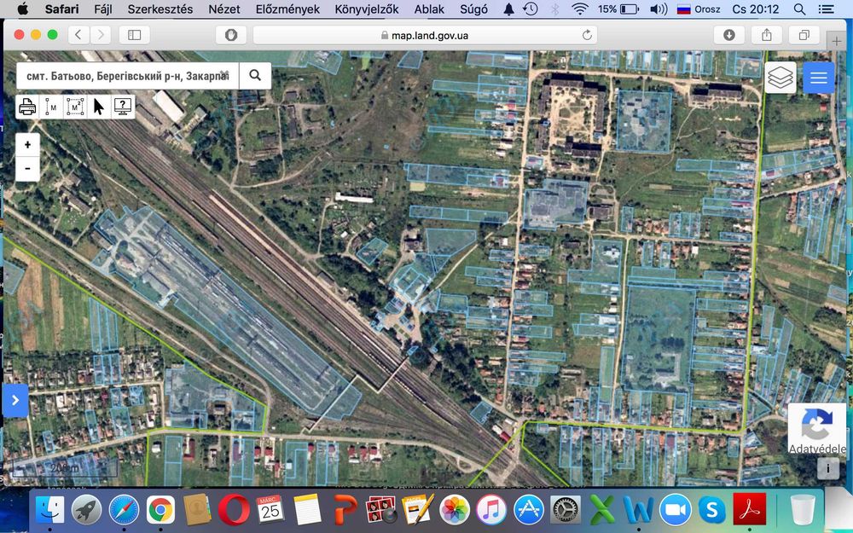Toggle the Safari sidebar button
This screenshot has width=853, height=533.
click(x=135, y=35)
